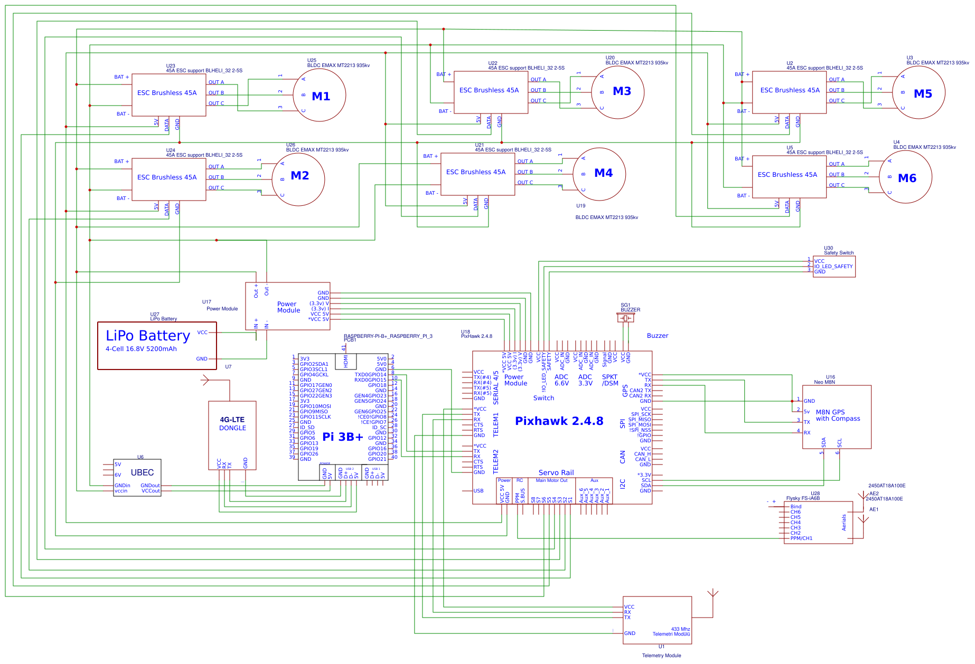Click the Telemetry Module caption text
Screen dimensions: 975x664
(661, 656)
